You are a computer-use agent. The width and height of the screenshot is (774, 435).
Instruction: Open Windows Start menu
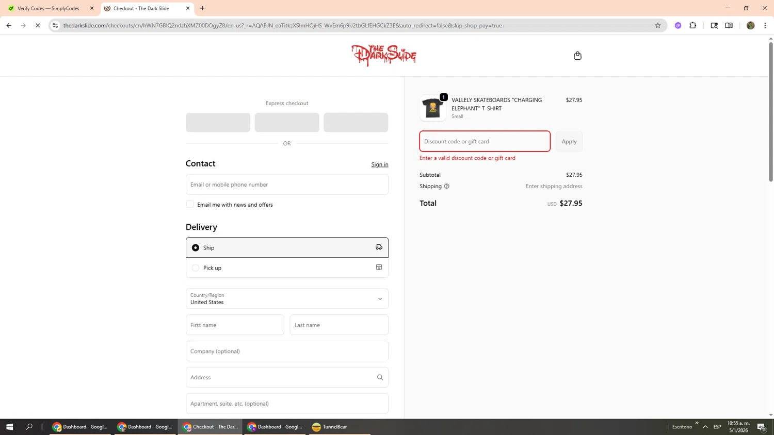(9, 427)
